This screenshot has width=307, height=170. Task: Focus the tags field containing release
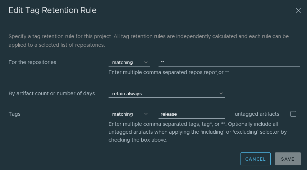click(x=192, y=114)
